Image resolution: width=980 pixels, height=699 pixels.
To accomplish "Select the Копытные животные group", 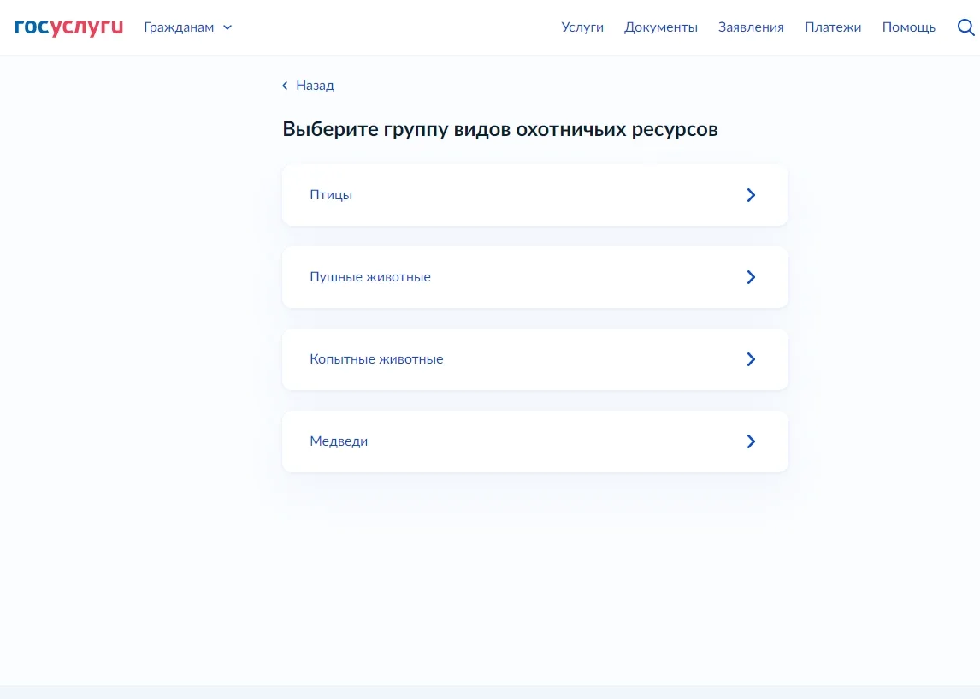I will tap(376, 359).
